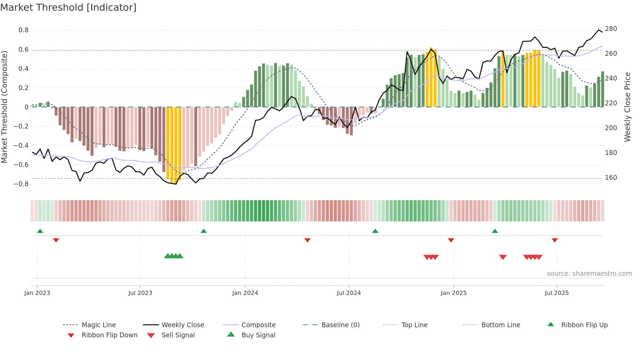Click the green Ribbon Flip Up marker near Mar 2025
641x360 pixels.
(495, 231)
